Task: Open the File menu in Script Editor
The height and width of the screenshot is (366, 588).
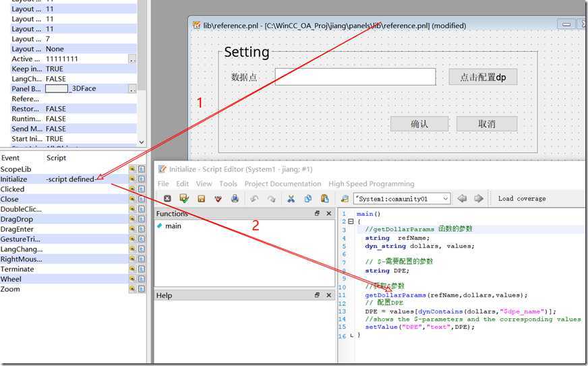Action: click(163, 184)
